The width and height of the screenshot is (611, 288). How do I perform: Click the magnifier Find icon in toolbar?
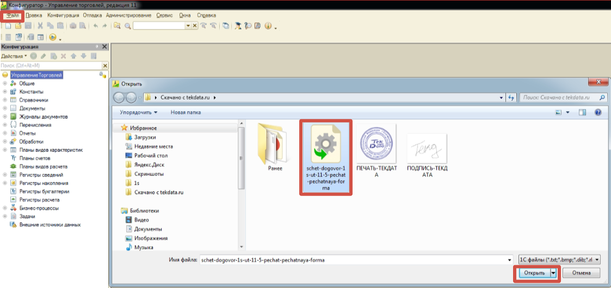tap(127, 26)
